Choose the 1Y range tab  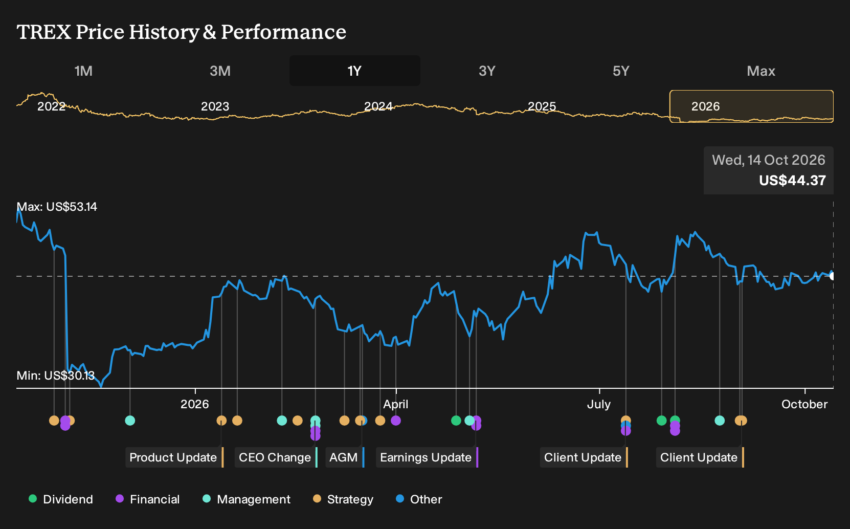pos(355,71)
